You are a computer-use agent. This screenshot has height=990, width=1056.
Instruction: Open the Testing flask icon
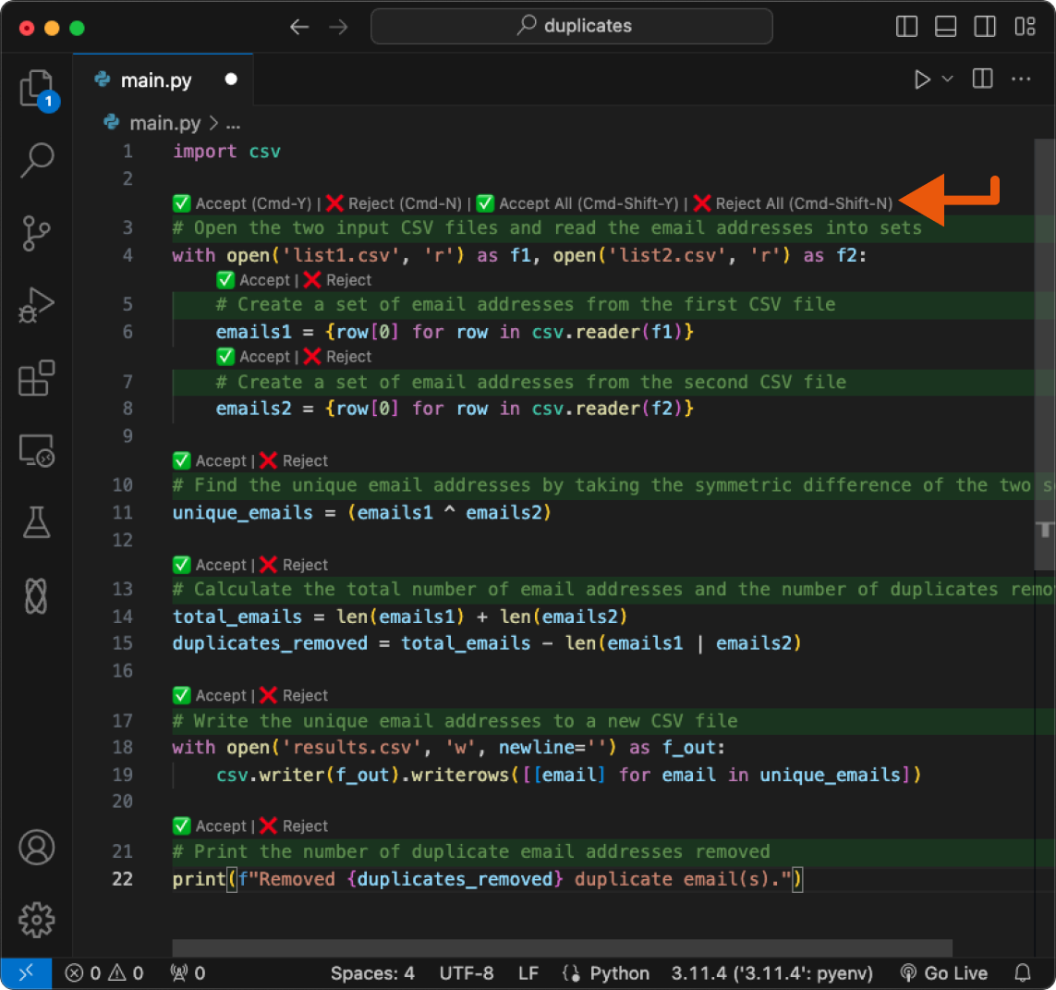point(37,523)
